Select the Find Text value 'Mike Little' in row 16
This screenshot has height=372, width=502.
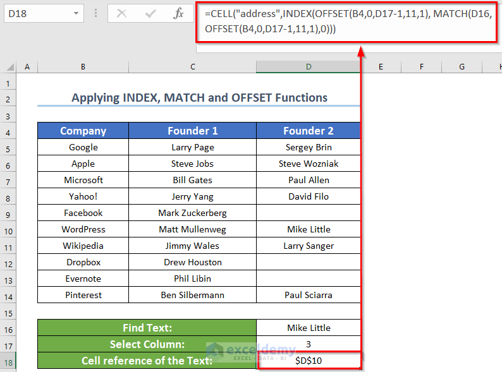point(309,328)
